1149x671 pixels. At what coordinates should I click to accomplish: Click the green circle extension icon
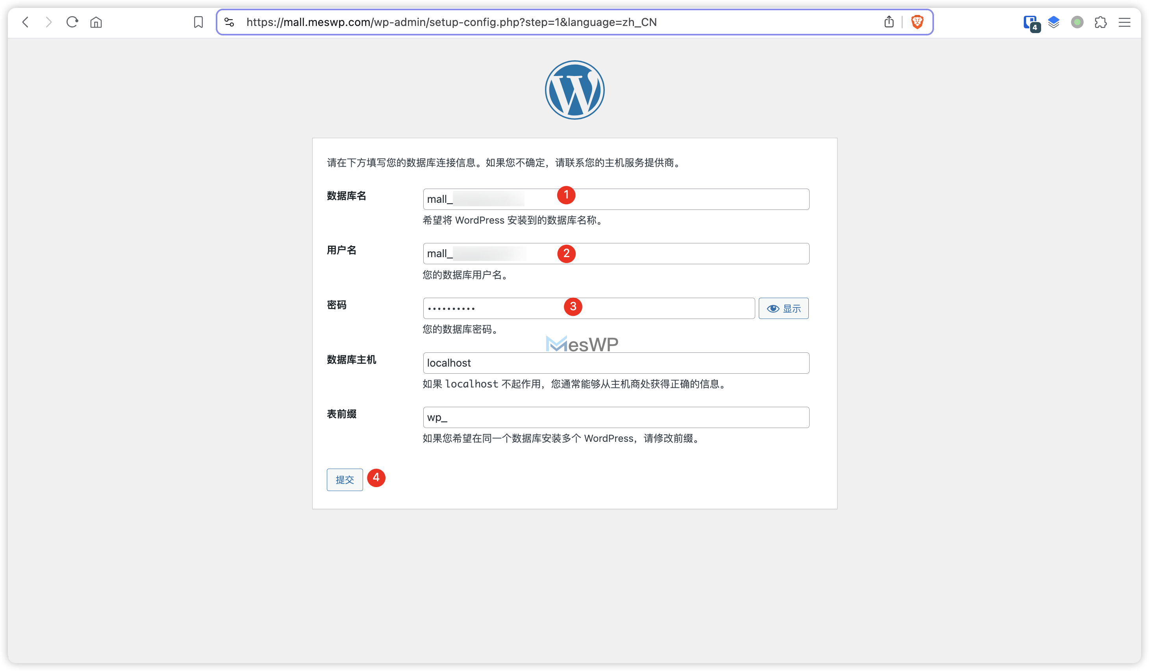click(1077, 22)
